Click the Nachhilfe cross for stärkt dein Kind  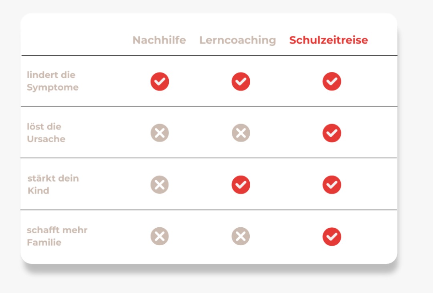click(160, 184)
